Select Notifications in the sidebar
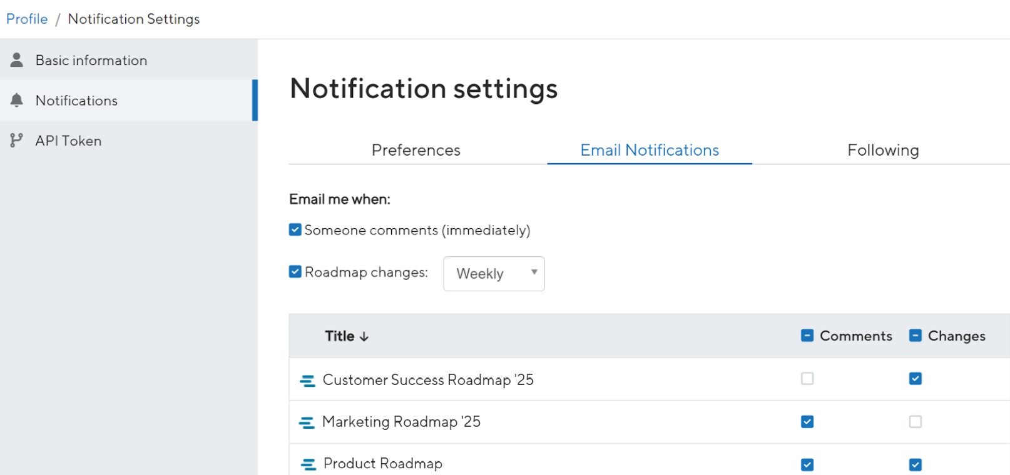The height and width of the screenshot is (475, 1010). click(x=129, y=100)
